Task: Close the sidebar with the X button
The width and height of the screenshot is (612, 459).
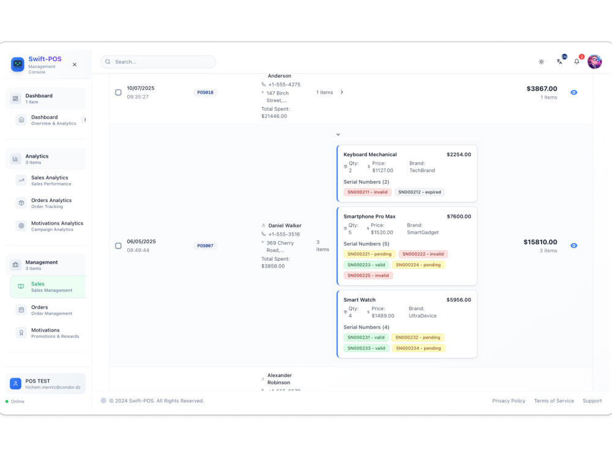Action: [75, 64]
